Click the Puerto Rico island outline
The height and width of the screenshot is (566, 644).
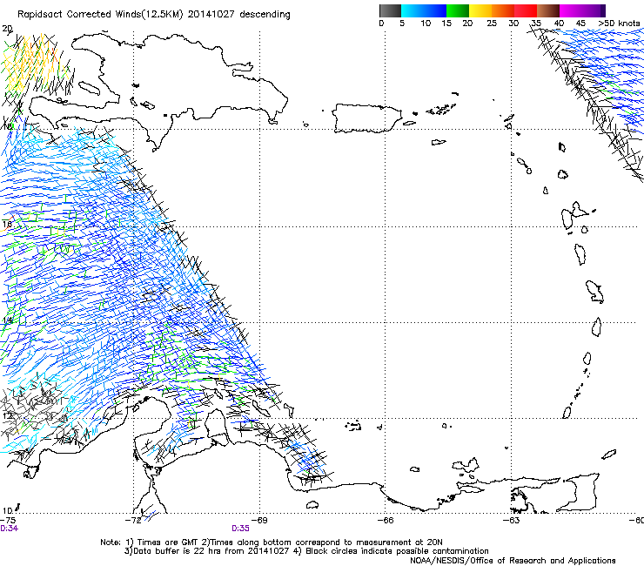tap(367, 118)
